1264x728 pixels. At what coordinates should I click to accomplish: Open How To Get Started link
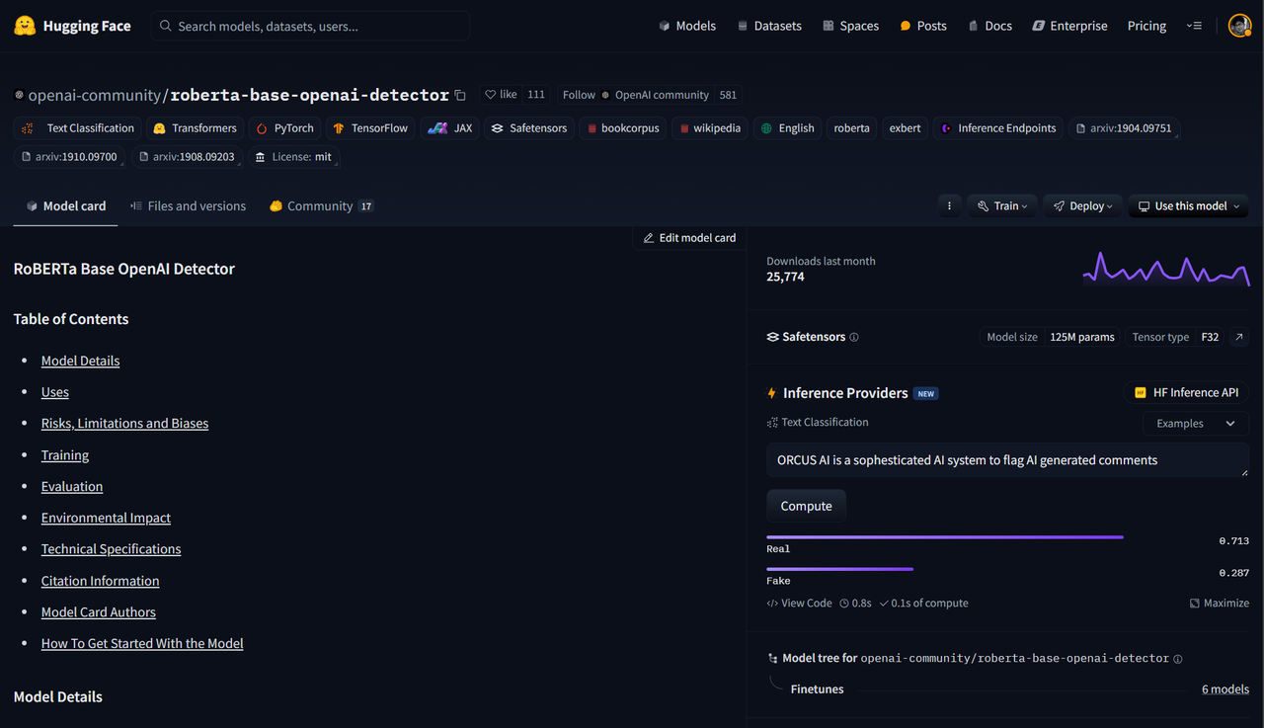[x=142, y=643]
